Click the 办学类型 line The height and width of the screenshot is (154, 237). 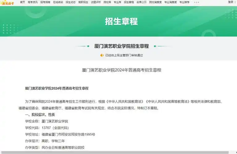pos(55,148)
